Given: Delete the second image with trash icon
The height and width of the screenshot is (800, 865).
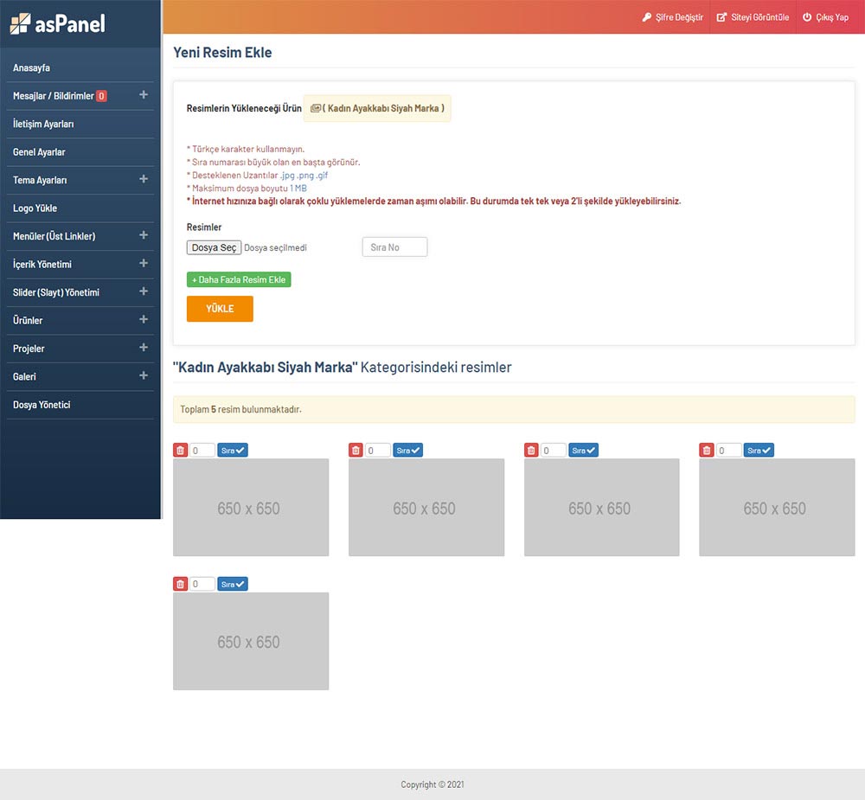Looking at the screenshot, I should coord(356,451).
